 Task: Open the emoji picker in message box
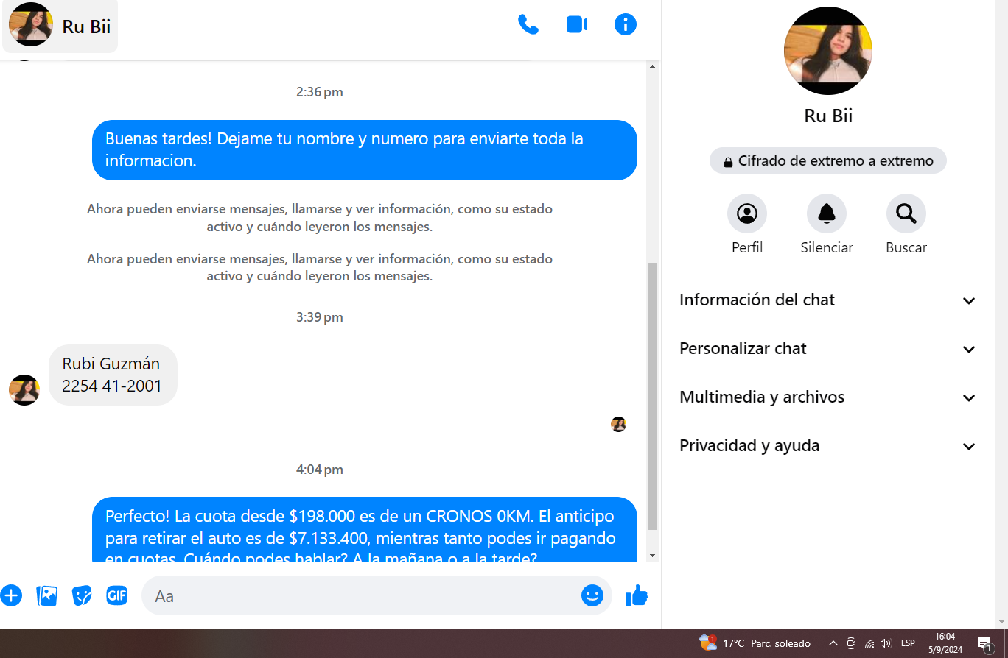click(x=592, y=595)
